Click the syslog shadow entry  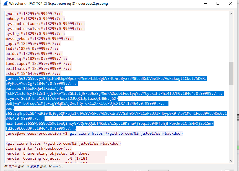coord(35,34)
